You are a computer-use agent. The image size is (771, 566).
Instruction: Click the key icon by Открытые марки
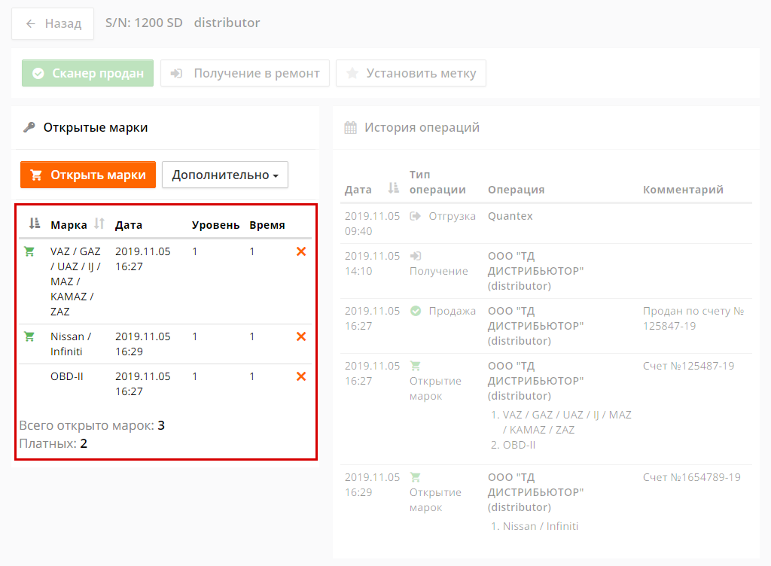tap(29, 127)
